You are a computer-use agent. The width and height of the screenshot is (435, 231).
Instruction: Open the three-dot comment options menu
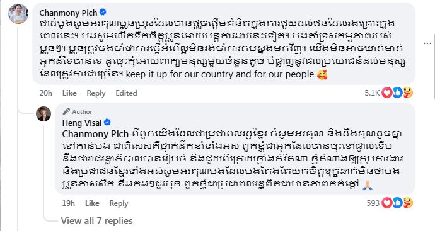pyautogui.click(x=427, y=43)
